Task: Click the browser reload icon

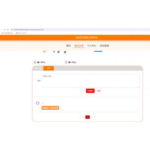Action: coord(5,30)
